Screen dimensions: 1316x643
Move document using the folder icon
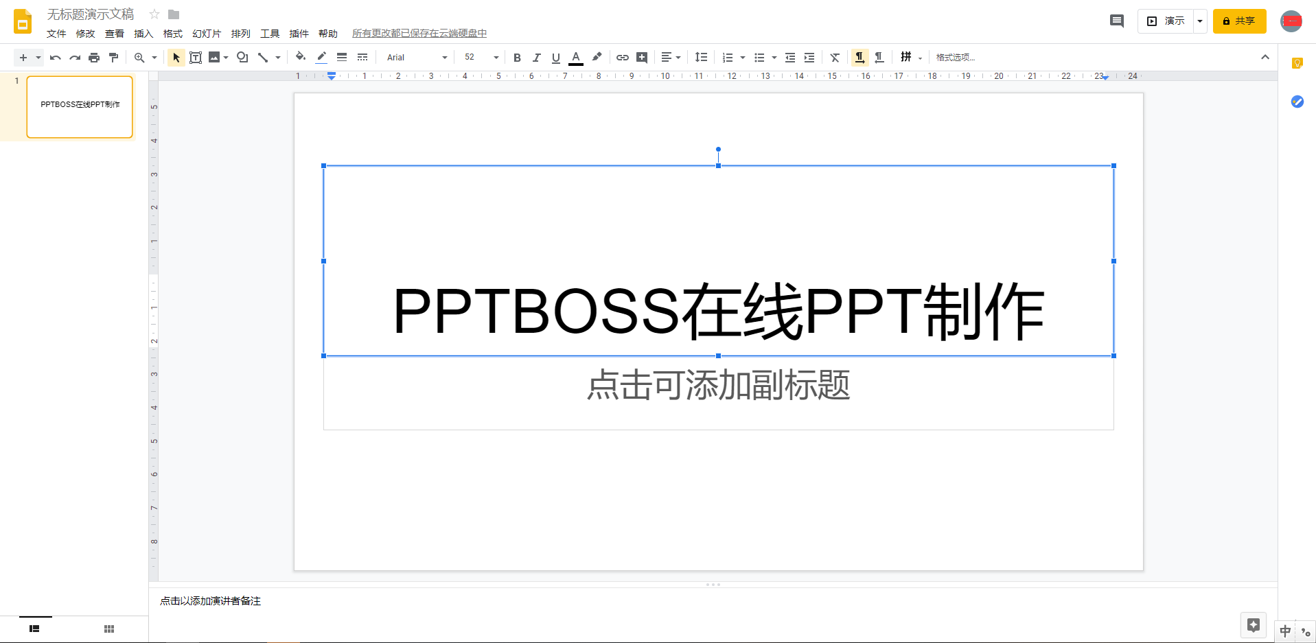tap(174, 14)
